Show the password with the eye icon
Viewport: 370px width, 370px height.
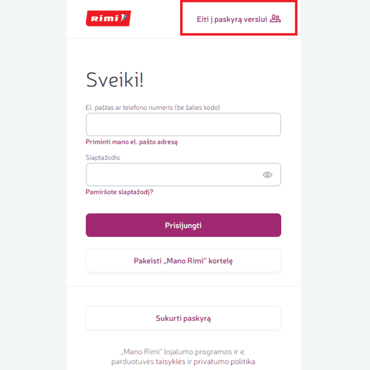tap(267, 175)
